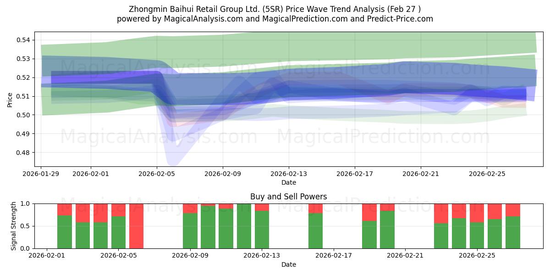Click the 'Date' label below the price chart
This screenshot has height=275, width=550.
click(289, 182)
